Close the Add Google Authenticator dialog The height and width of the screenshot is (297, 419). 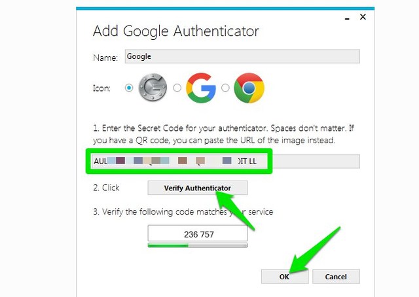363,17
